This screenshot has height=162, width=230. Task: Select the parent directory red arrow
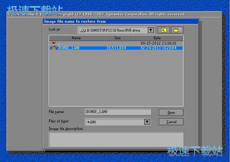click(x=54, y=43)
